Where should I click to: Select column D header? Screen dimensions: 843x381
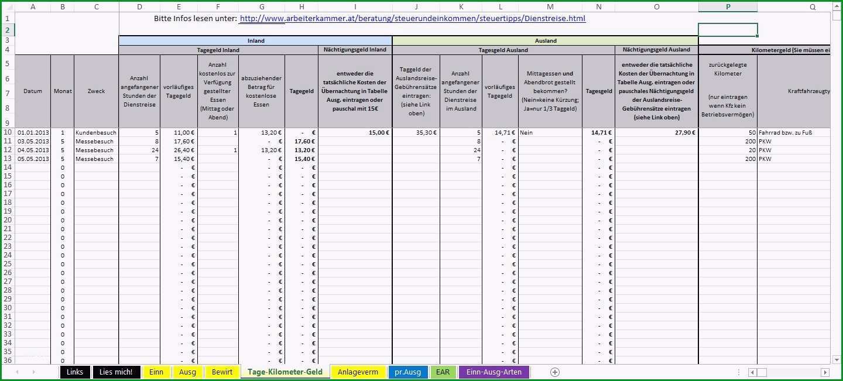click(139, 7)
